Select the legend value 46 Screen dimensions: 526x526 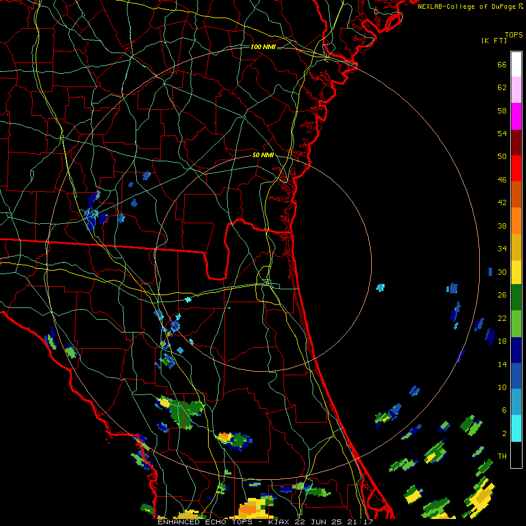coord(502,180)
